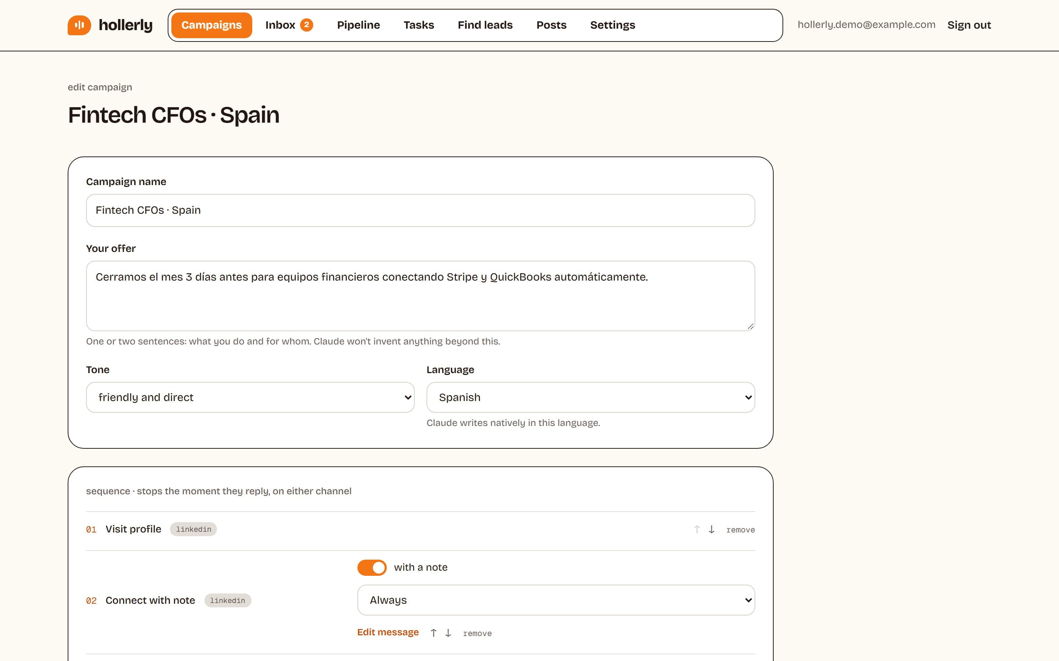Click the offer textarea resize handle
The height and width of the screenshot is (661, 1059).
[750, 326]
